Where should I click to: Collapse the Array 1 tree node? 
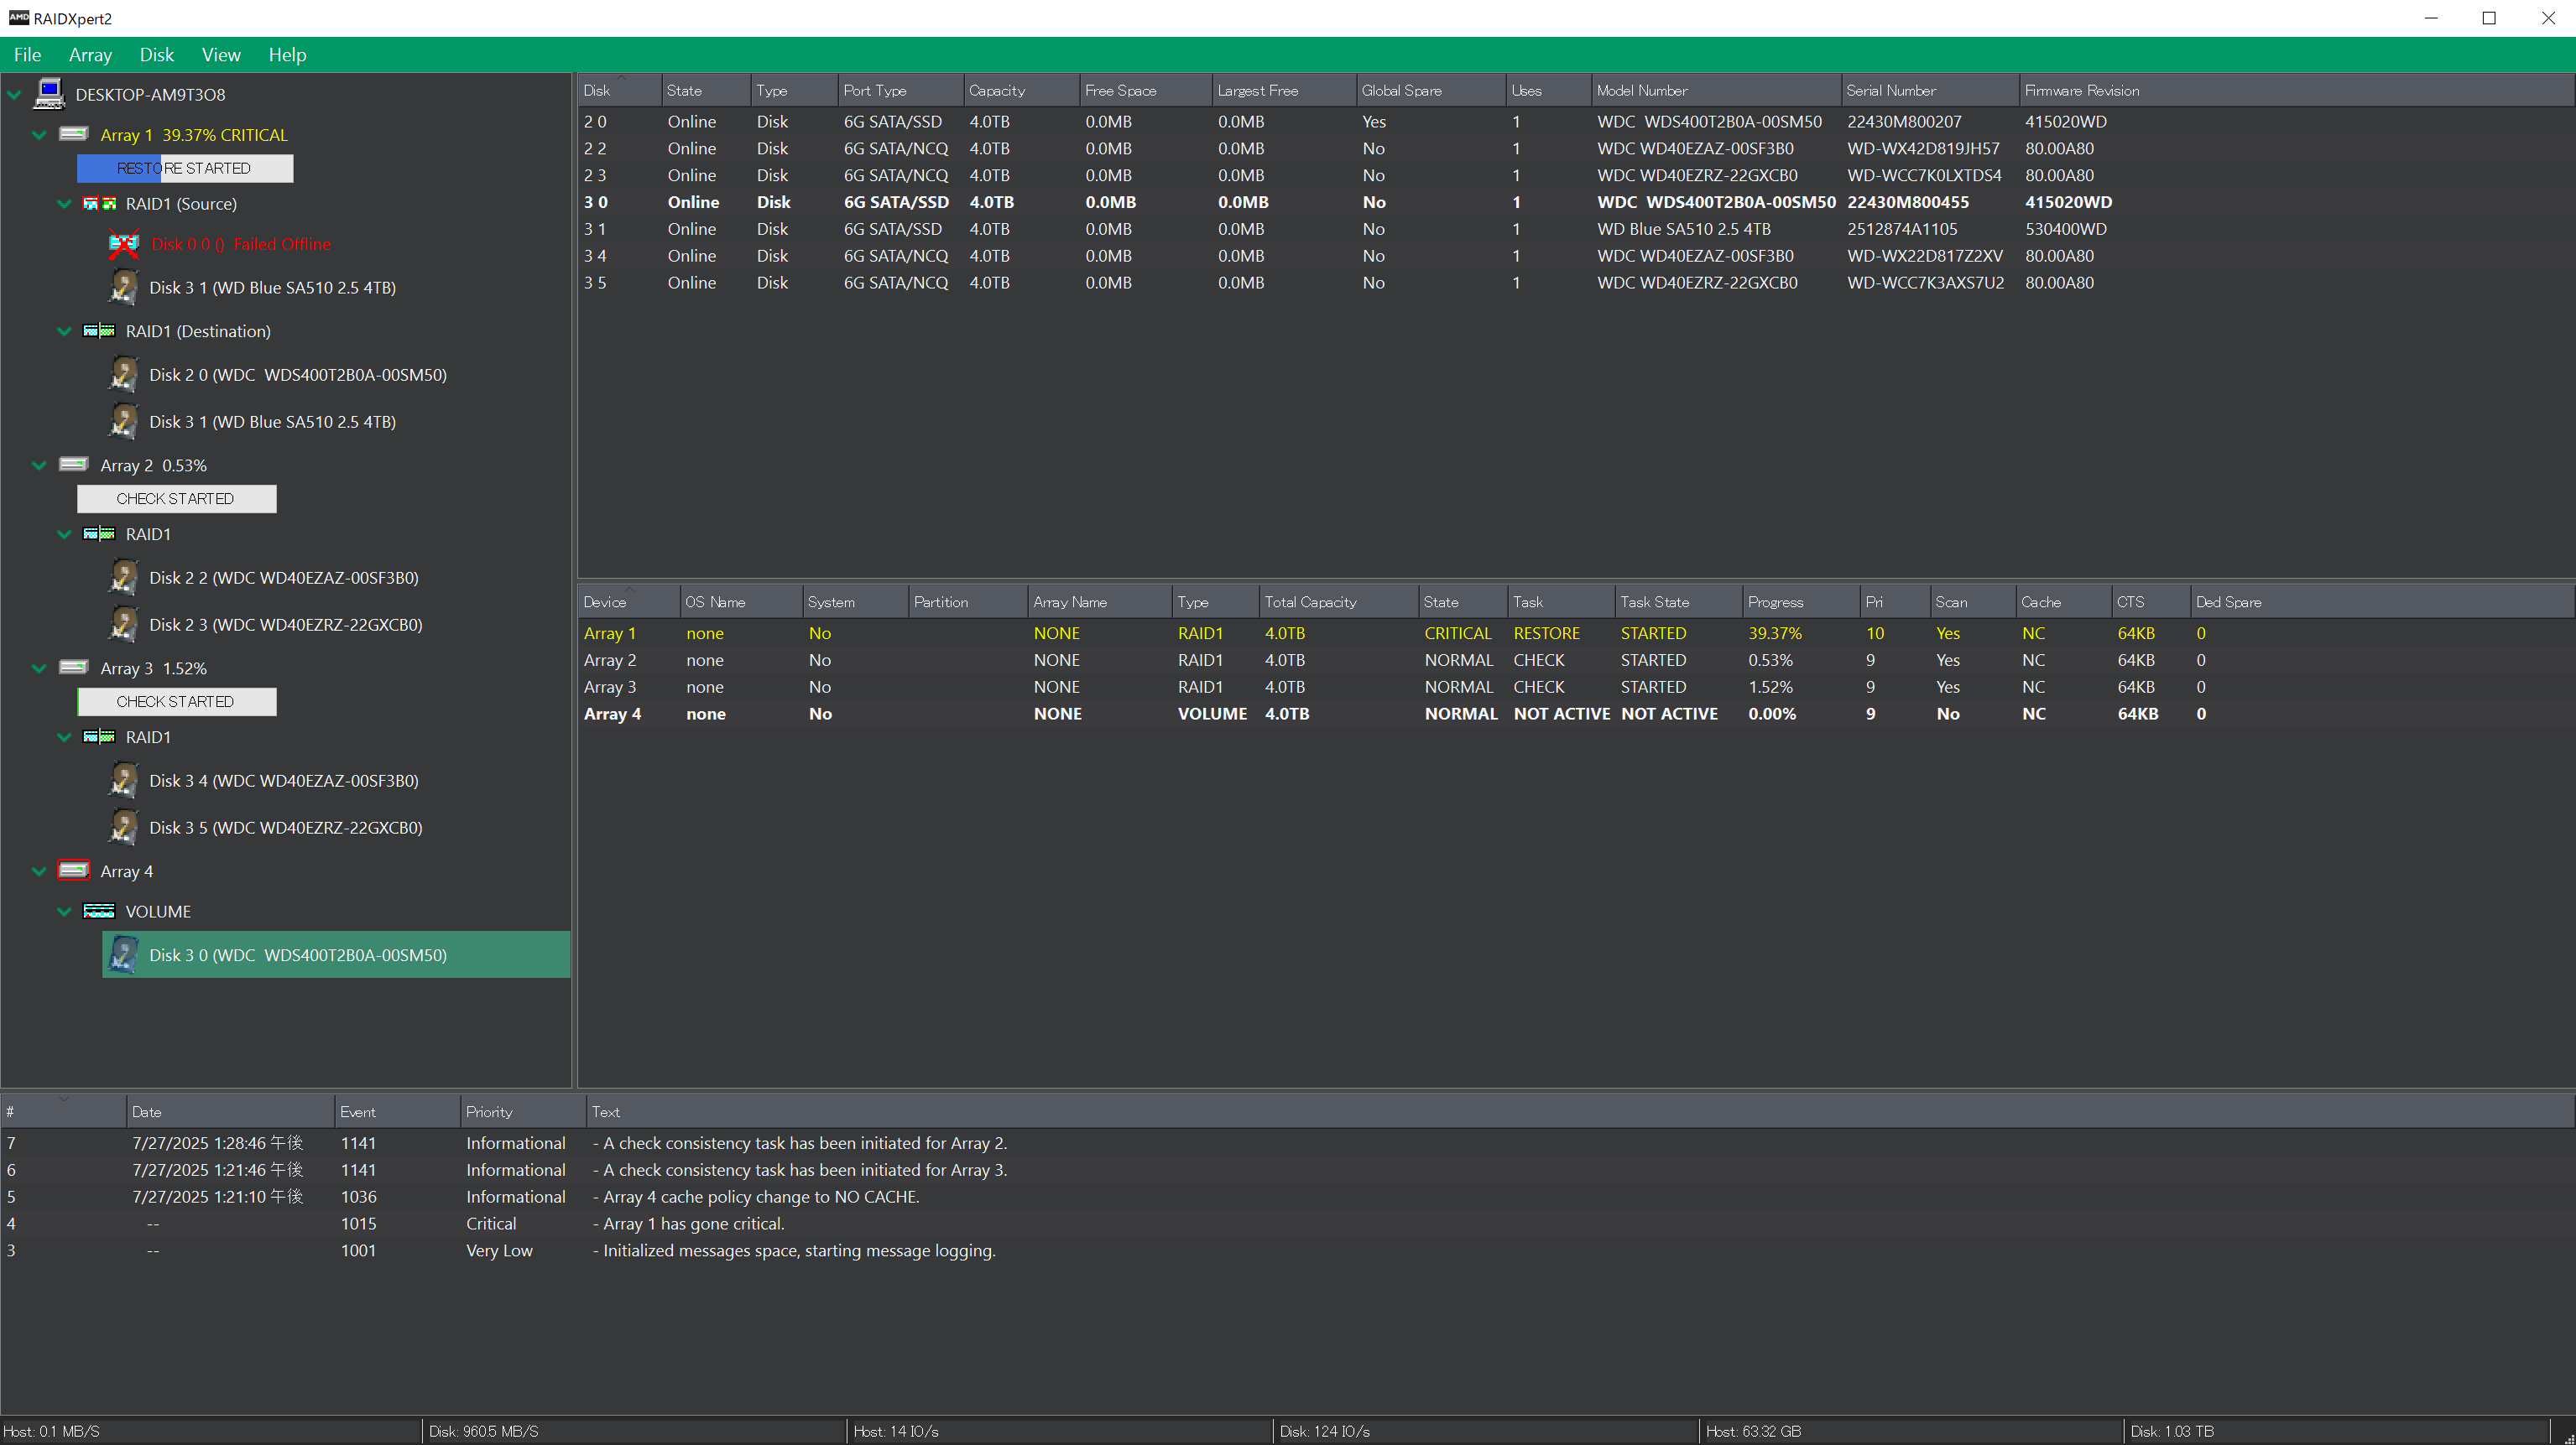coord(39,135)
